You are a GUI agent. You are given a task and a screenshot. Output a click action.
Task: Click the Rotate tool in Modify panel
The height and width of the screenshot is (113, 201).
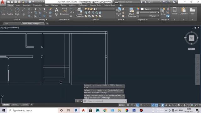point(40,9)
